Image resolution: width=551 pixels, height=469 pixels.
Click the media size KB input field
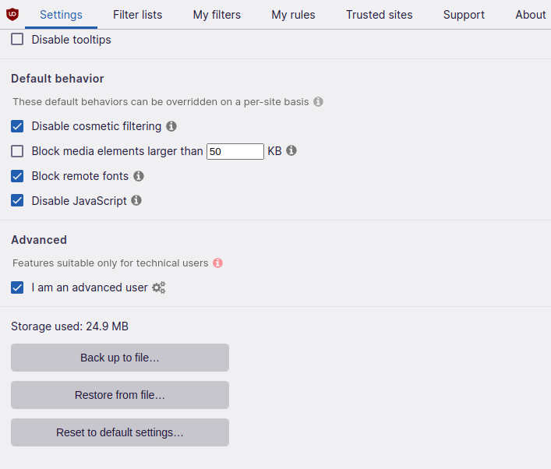click(235, 151)
